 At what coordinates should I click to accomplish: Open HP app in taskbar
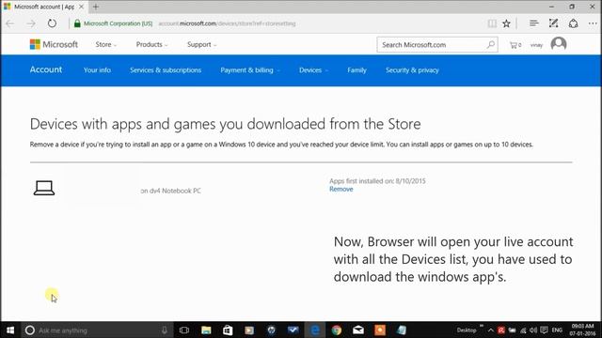pyautogui.click(x=272, y=330)
